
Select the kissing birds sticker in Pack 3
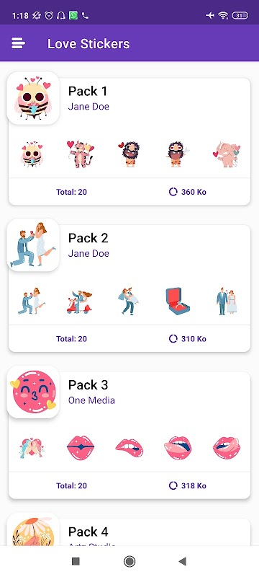tap(32, 449)
